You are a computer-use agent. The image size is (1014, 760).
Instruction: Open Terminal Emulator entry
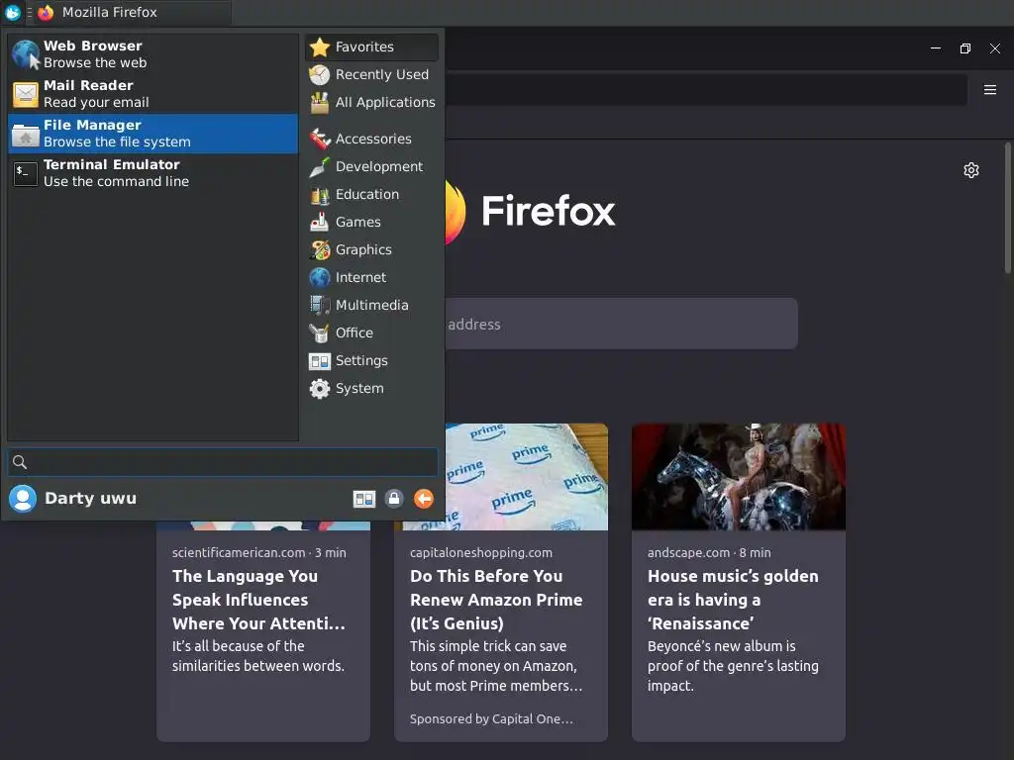click(x=152, y=172)
